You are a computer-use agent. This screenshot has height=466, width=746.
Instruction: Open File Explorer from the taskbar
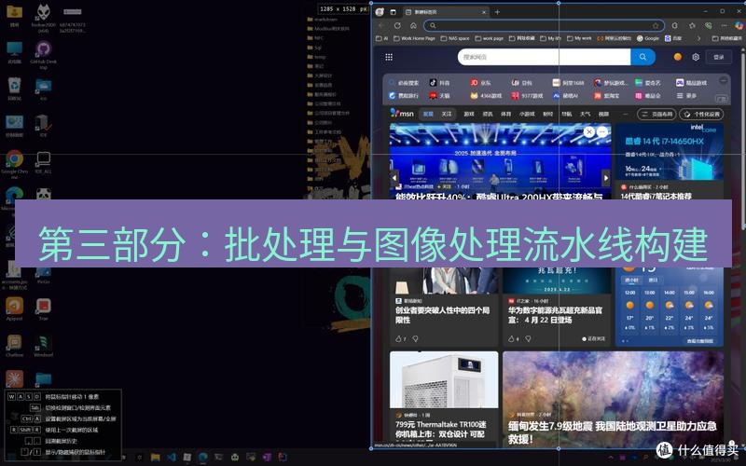click(155, 457)
